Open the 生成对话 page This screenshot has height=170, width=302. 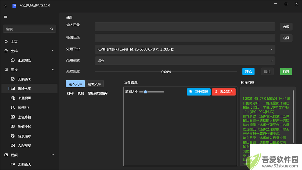point(29,60)
